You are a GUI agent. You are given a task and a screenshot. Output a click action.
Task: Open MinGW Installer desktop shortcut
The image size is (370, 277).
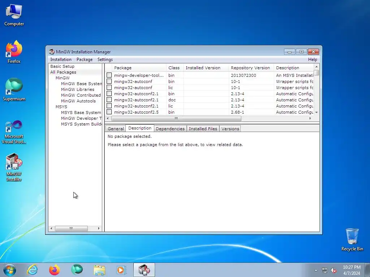[14, 167]
